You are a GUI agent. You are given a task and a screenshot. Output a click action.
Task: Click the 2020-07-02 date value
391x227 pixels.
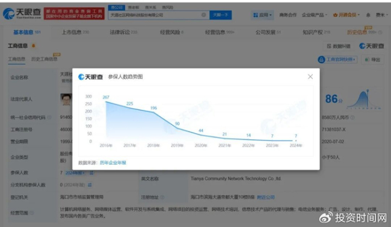pos(333,142)
